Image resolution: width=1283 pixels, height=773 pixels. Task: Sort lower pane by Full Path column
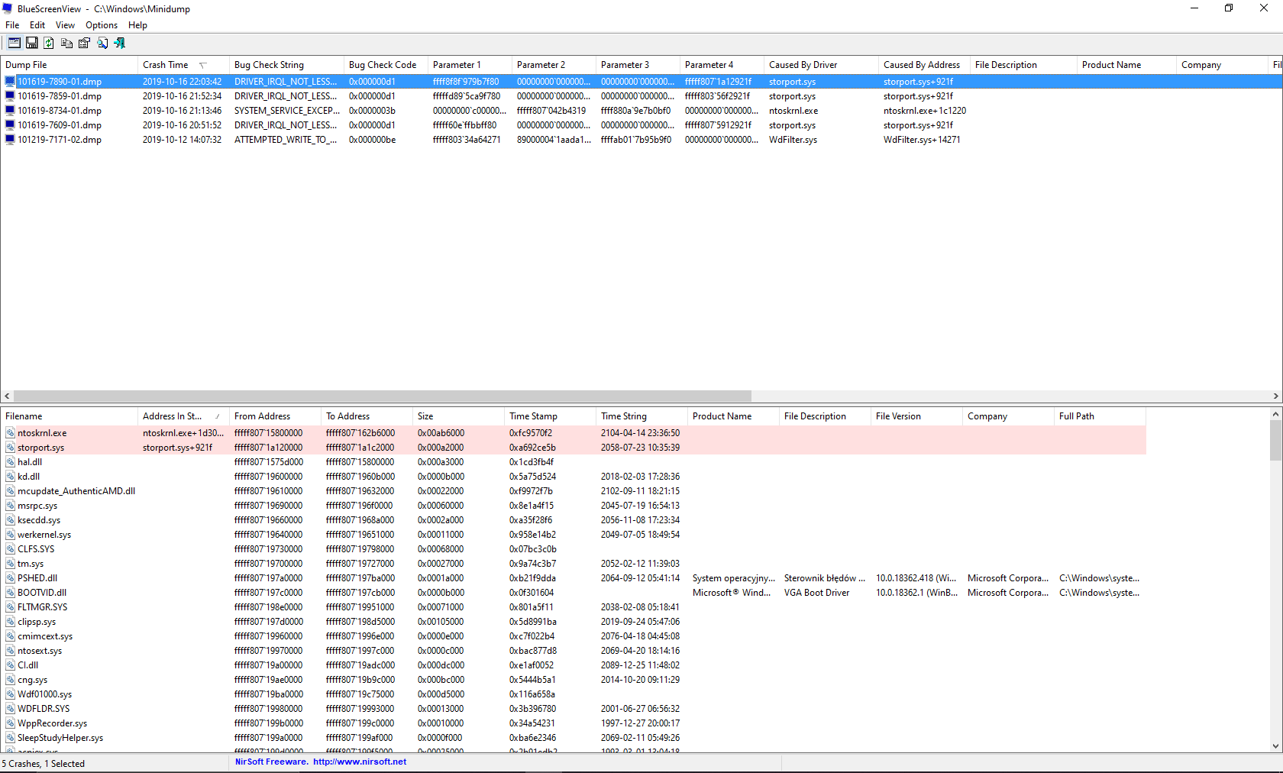(x=1100, y=416)
